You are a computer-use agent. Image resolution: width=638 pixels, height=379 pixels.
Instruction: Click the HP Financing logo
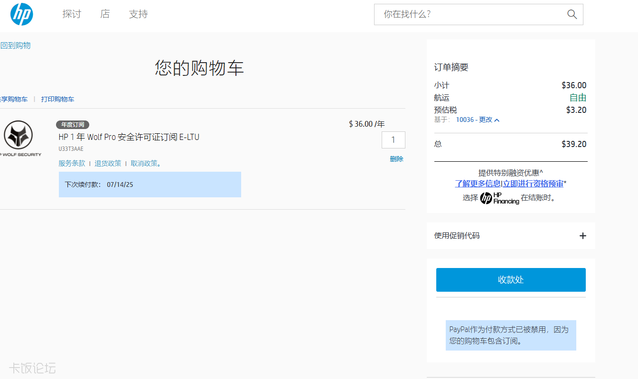[499, 198]
